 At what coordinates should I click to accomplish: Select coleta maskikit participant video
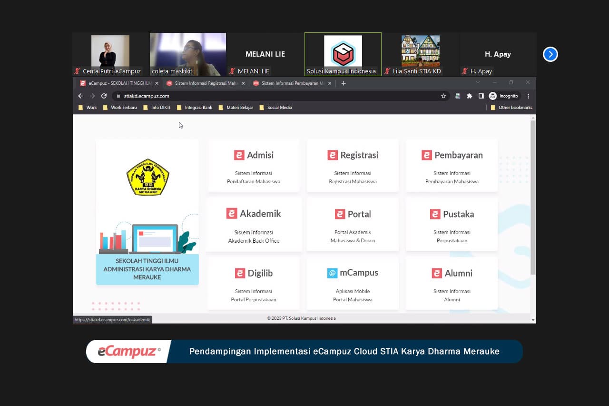(188, 54)
